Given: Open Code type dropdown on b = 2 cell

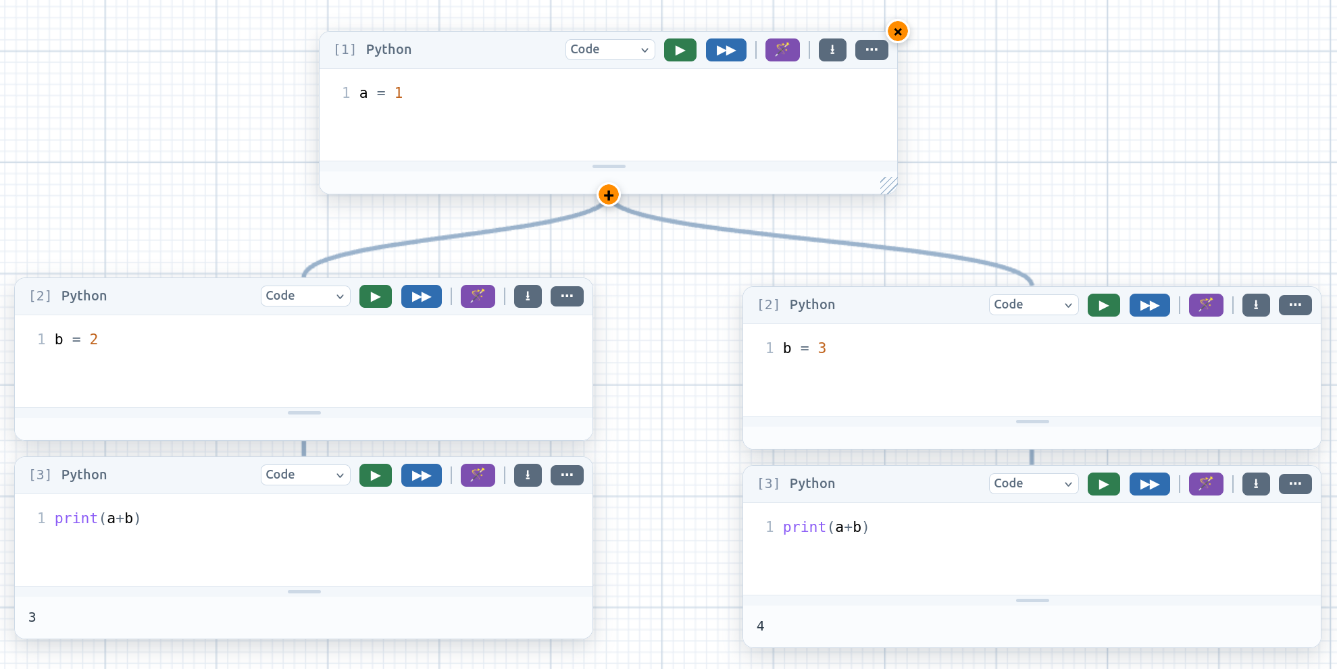Looking at the screenshot, I should (x=305, y=296).
